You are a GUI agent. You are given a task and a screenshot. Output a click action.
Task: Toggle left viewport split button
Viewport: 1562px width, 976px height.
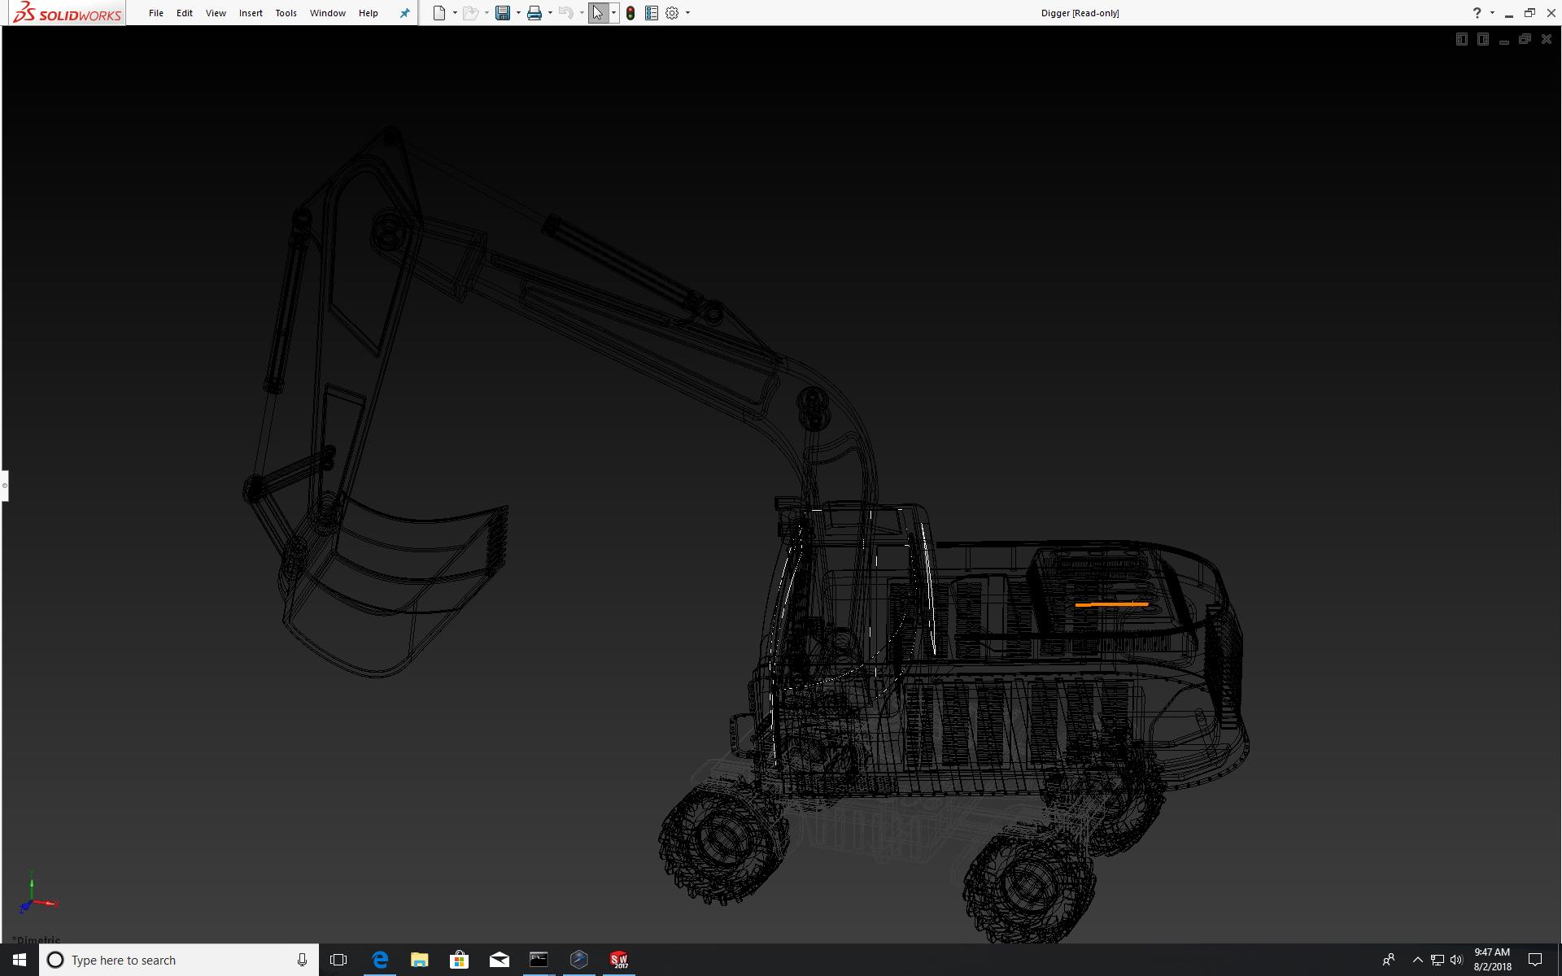pyautogui.click(x=1461, y=39)
